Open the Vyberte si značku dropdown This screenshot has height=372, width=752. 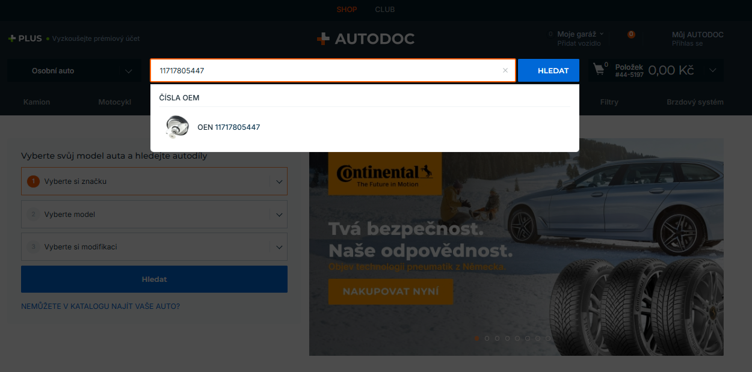[x=154, y=181]
